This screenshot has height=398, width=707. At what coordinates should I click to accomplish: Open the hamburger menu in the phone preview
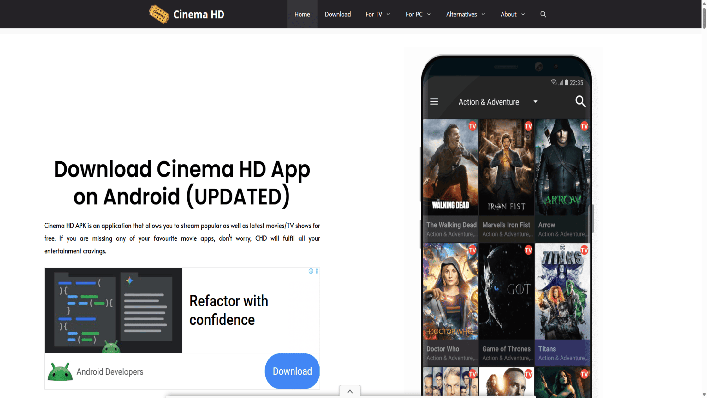[434, 101]
